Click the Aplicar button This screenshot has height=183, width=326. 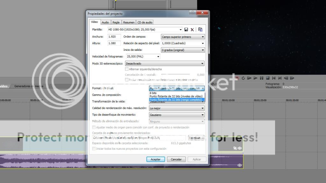pyautogui.click(x=197, y=159)
